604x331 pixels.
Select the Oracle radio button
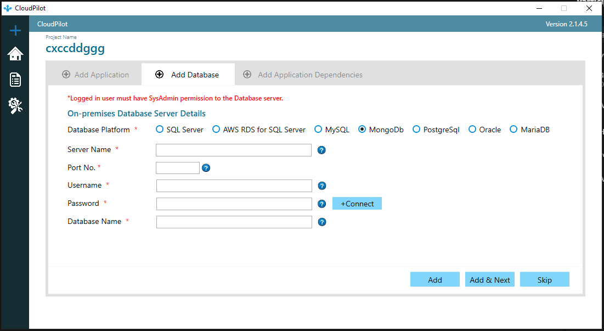[x=472, y=130]
